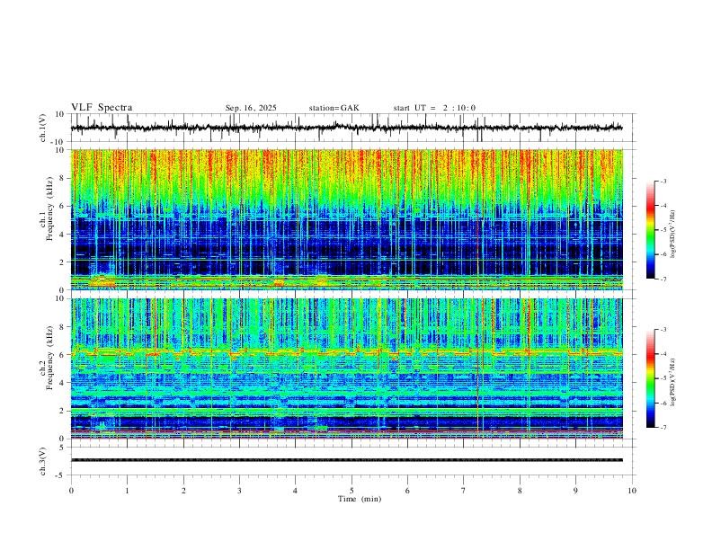Click the ch.2 "Frequency (kHz)" axis label
Screen dimensions: 712x550
pyautogui.click(x=49, y=358)
